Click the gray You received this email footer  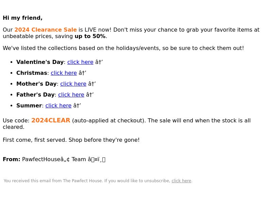pyautogui.click(x=98, y=181)
